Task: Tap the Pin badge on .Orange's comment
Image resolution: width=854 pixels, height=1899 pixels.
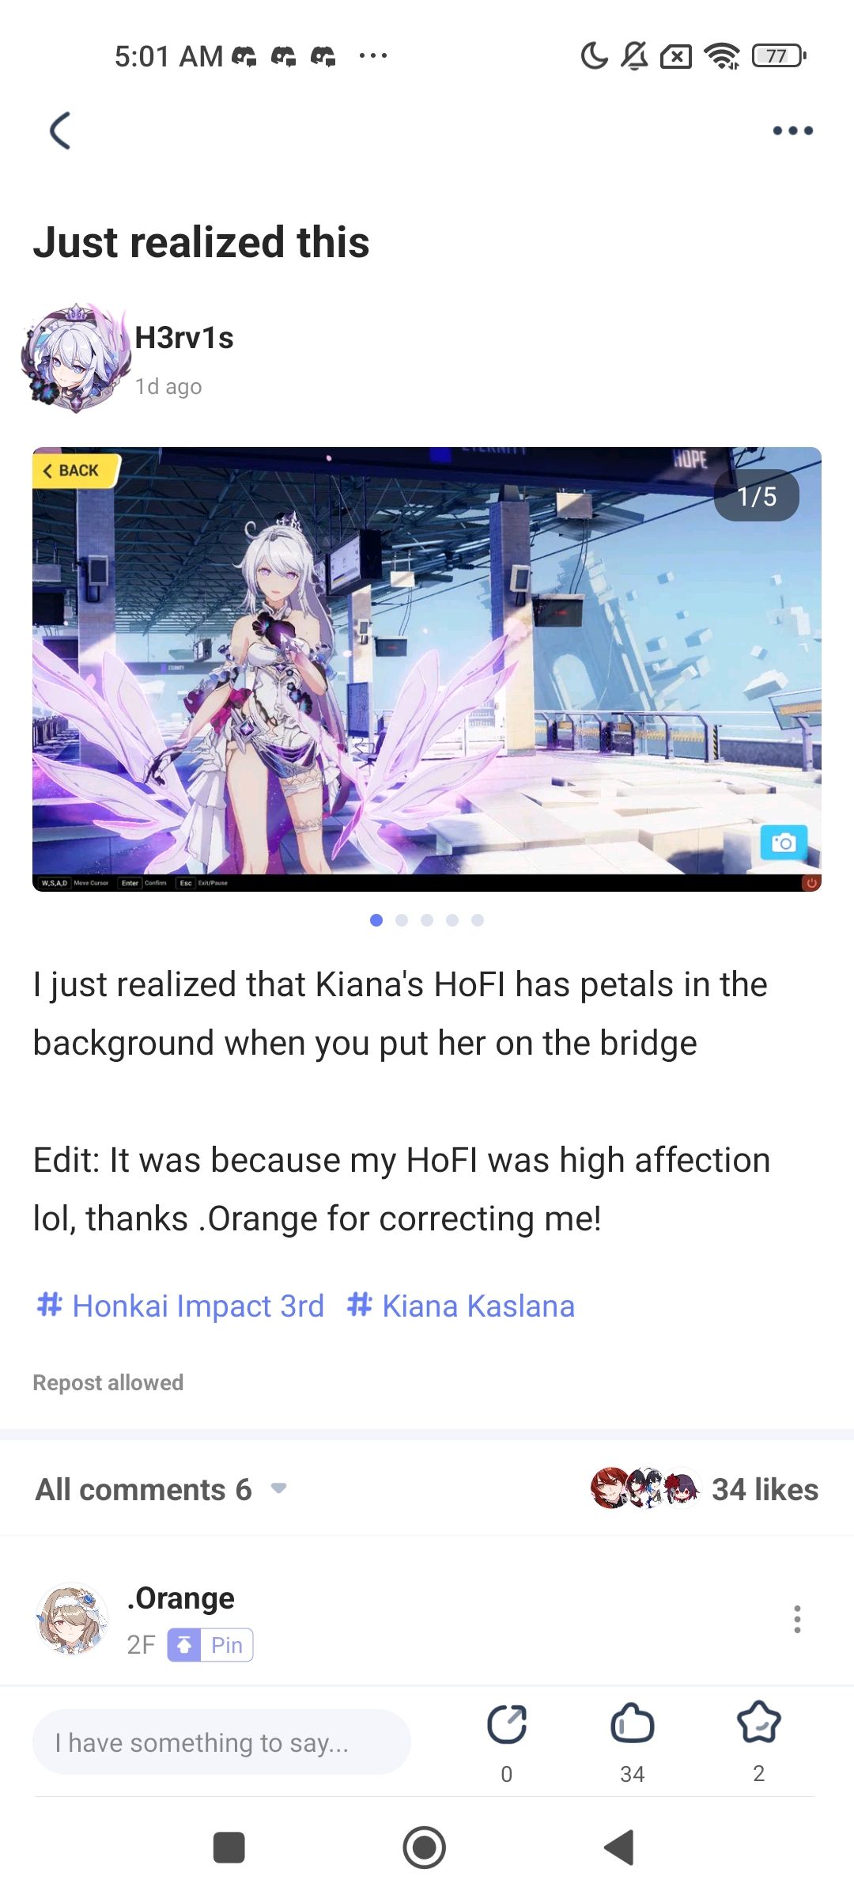Action: point(210,1645)
